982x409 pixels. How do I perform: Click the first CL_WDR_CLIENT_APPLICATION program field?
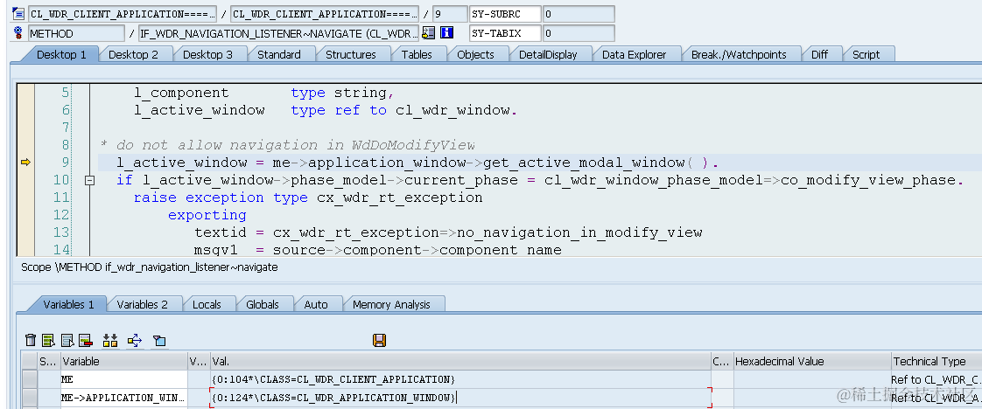[123, 14]
